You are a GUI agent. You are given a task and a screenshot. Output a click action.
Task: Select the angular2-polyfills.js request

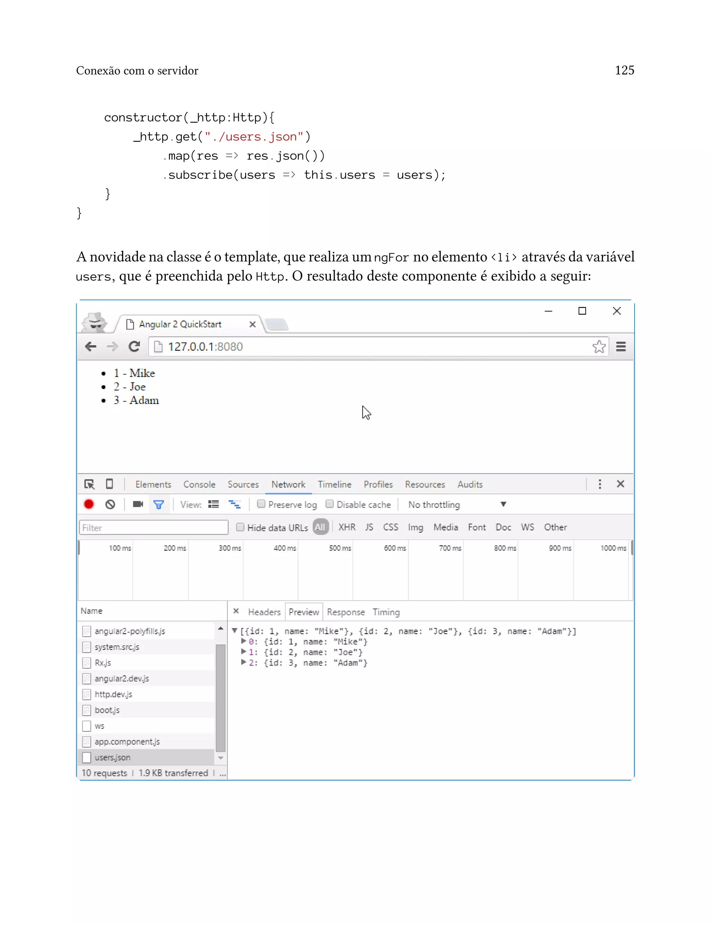[147, 631]
